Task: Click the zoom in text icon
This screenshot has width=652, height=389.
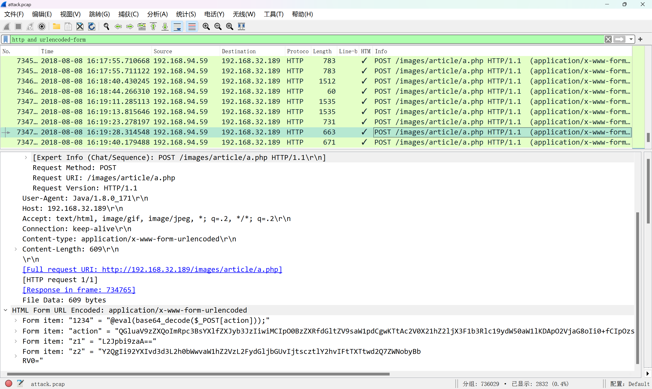Action: click(x=206, y=26)
